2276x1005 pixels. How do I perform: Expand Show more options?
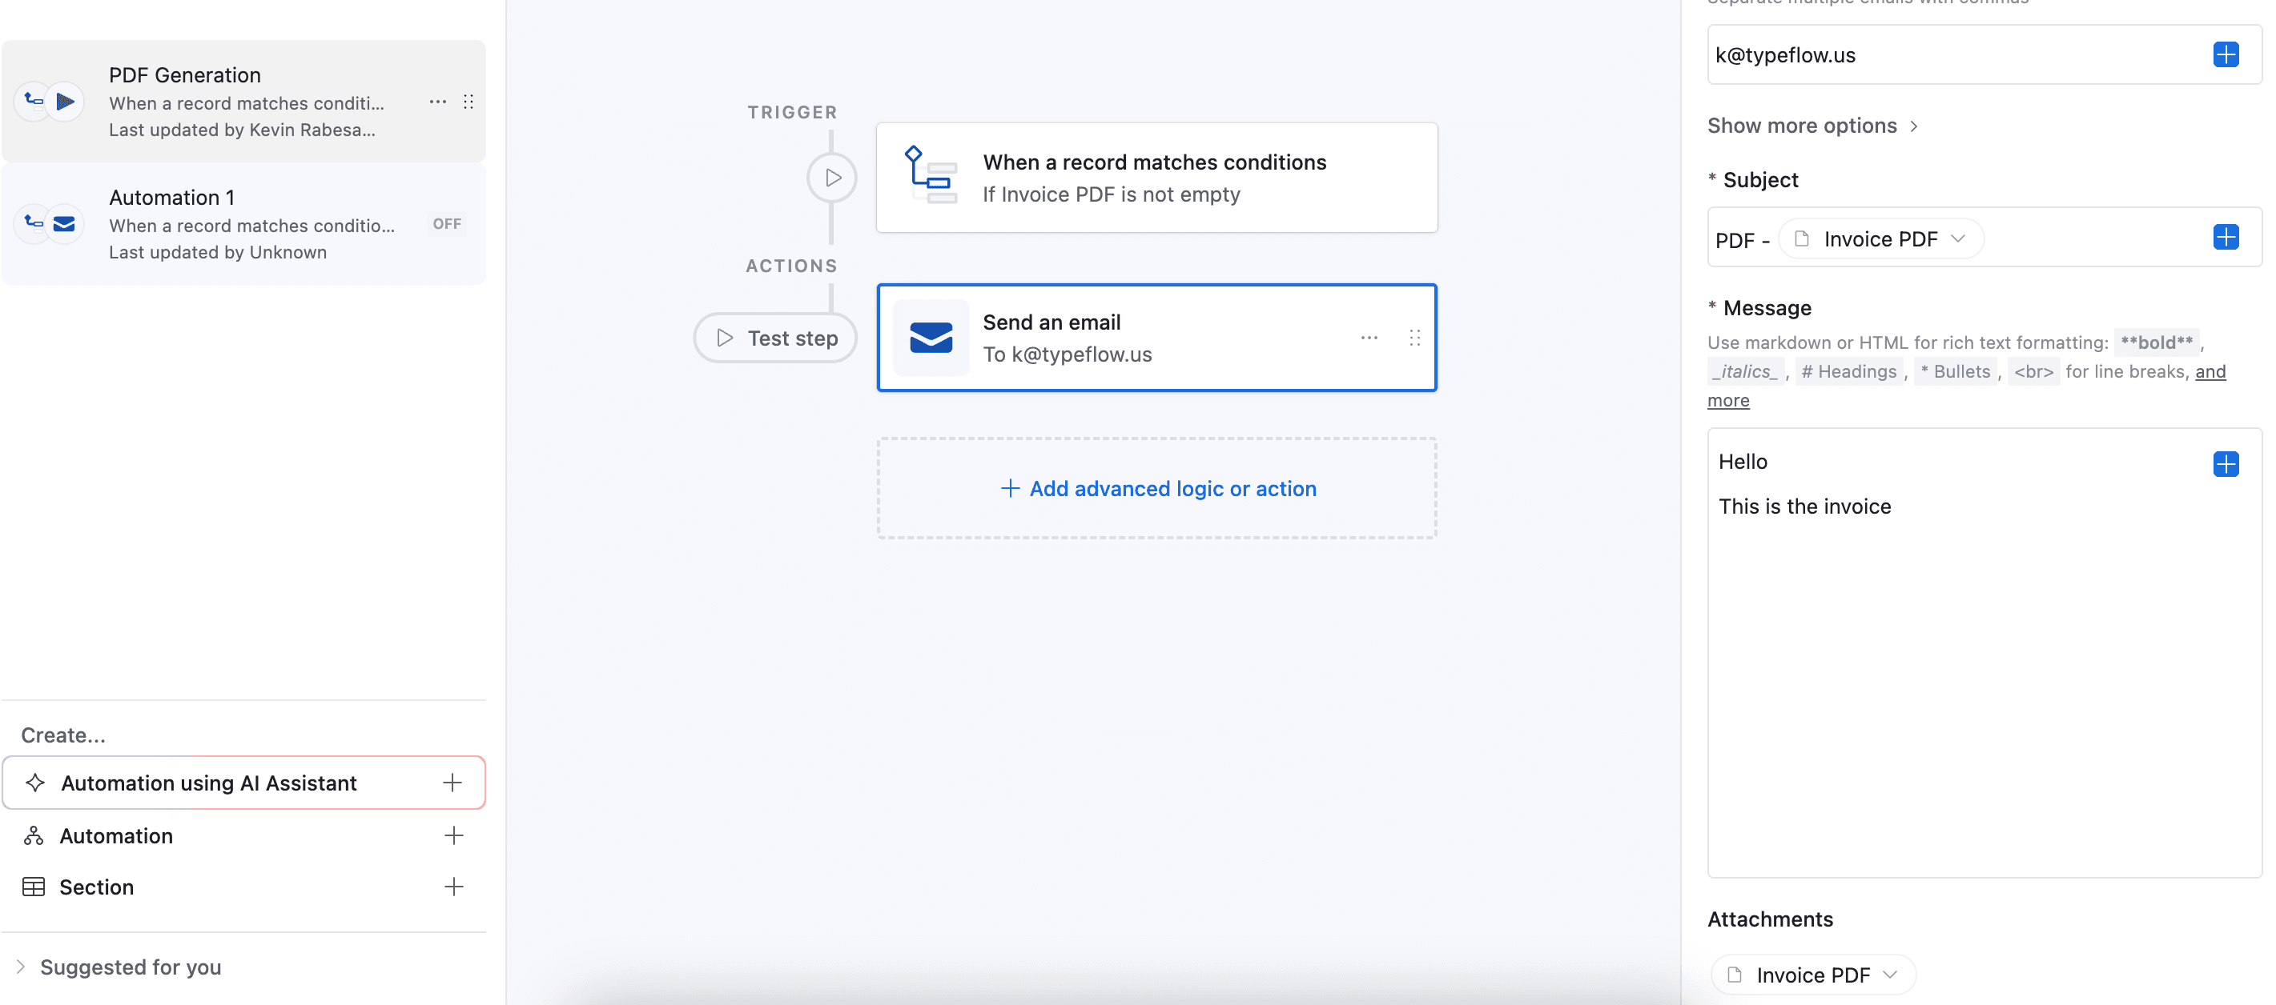(x=1812, y=126)
